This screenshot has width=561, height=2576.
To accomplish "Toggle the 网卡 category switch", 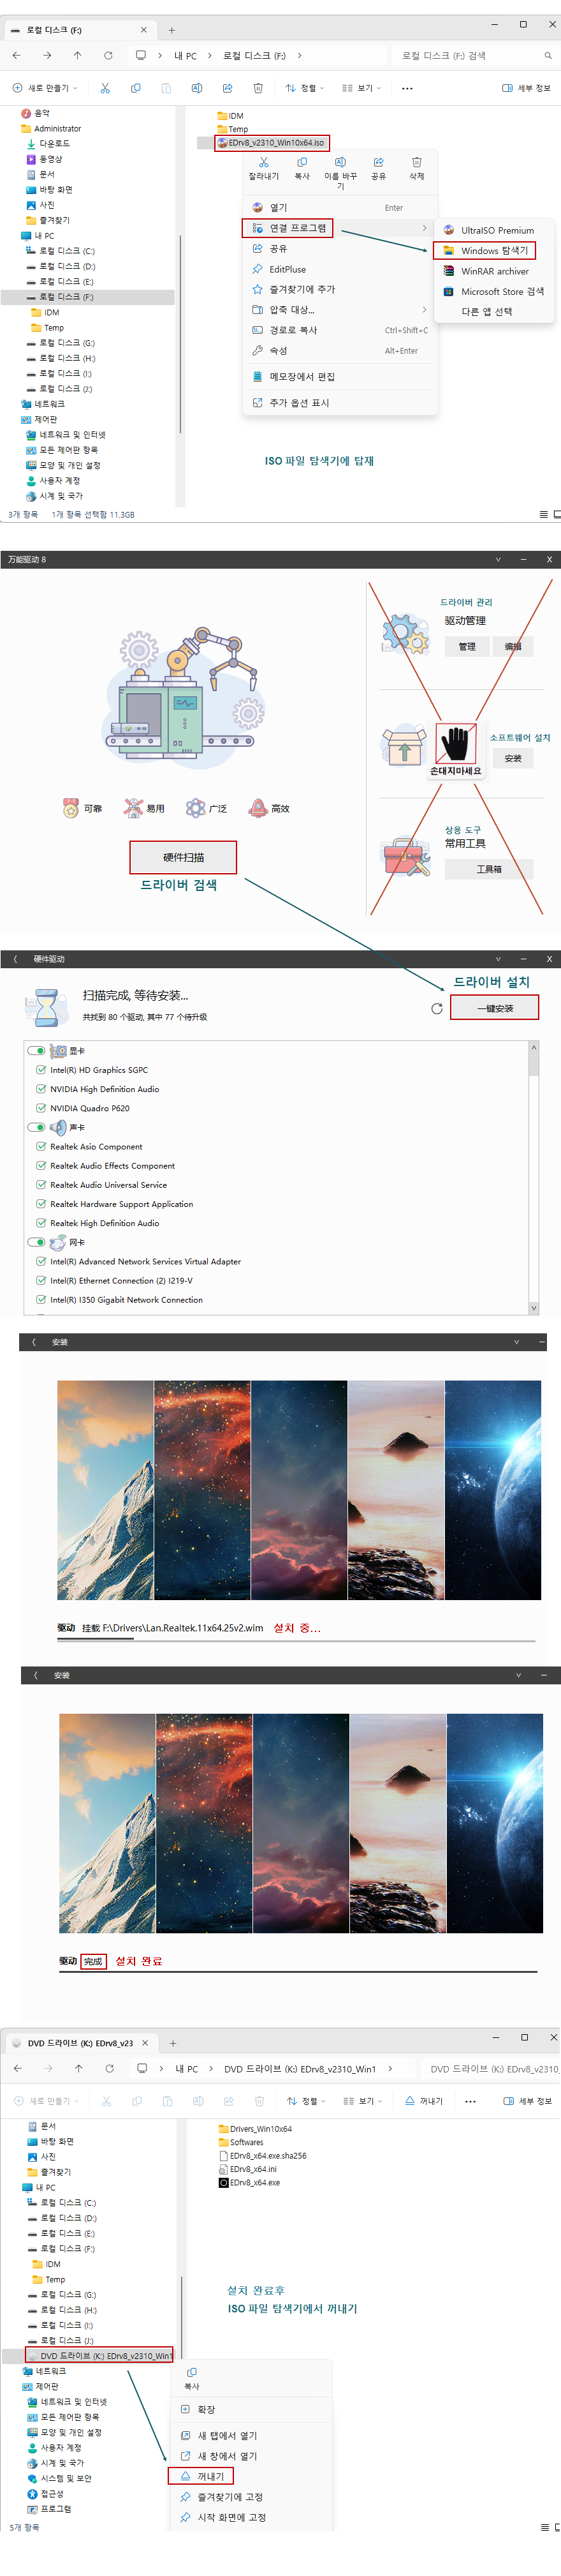I will click(37, 1242).
